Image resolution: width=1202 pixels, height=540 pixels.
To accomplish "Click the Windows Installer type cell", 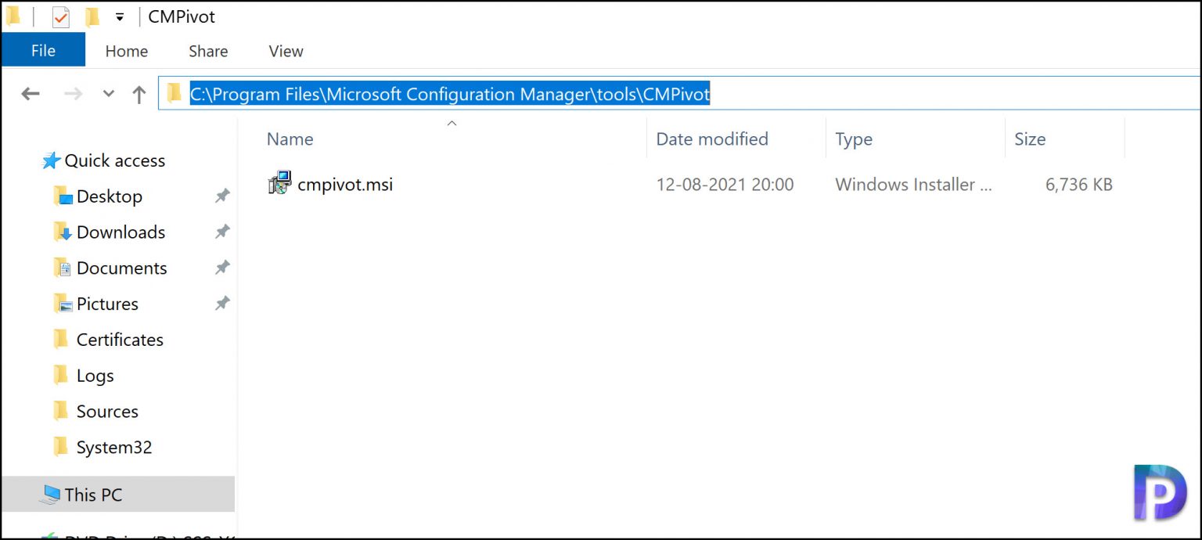I will 913,185.
